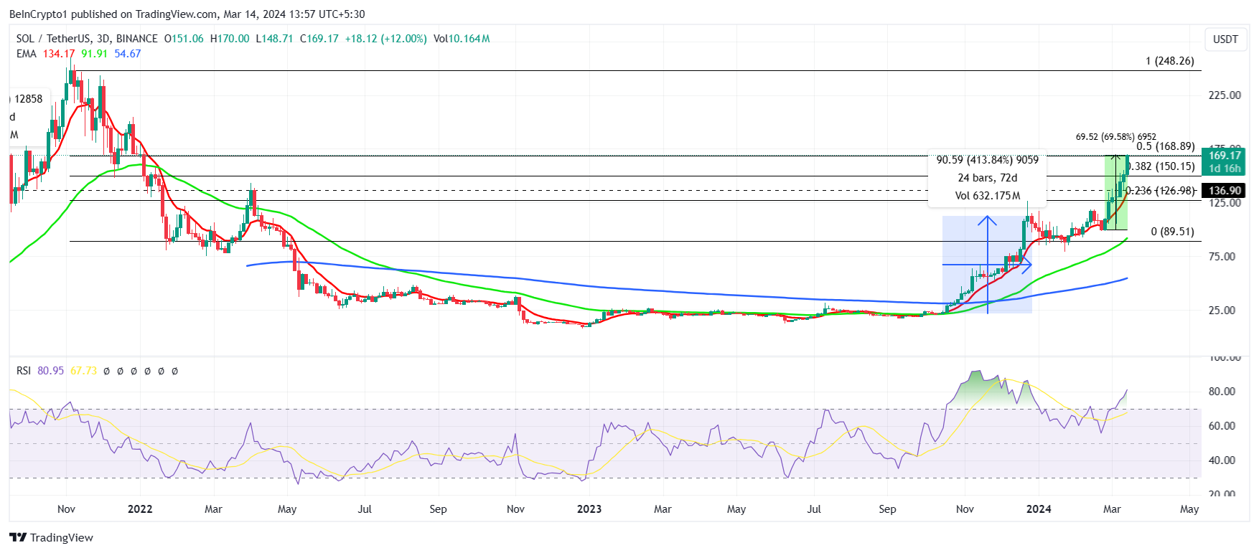
Task: Select the blue shaded price range box
Action: click(987, 265)
